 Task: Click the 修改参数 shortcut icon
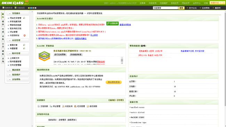pos(88,106)
